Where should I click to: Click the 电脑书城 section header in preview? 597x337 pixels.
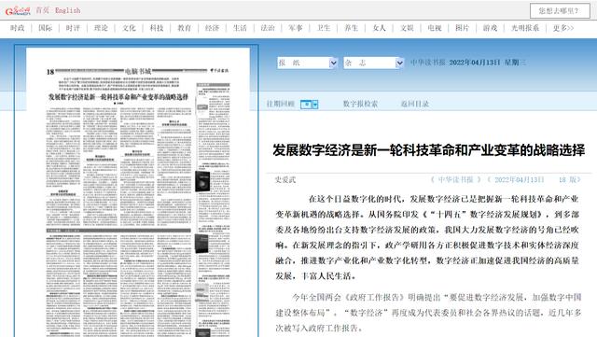138,71
